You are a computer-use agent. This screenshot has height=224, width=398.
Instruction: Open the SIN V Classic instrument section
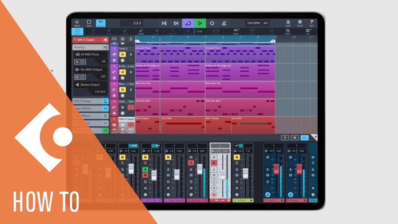coord(90,101)
